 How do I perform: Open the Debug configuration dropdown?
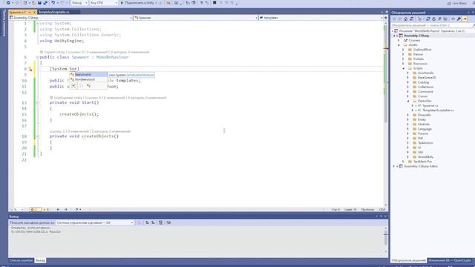pyautogui.click(x=79, y=3)
